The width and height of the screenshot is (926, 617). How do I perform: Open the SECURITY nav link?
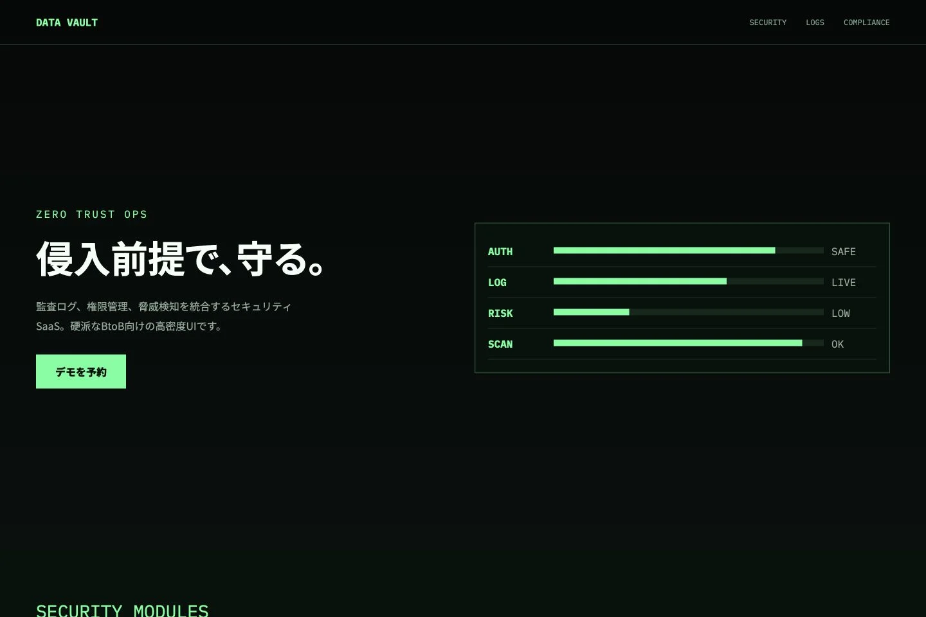[768, 22]
